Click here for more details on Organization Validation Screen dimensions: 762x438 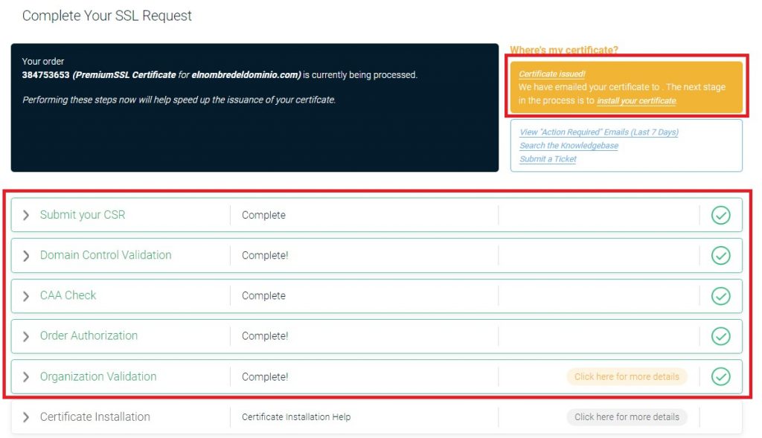coord(627,376)
